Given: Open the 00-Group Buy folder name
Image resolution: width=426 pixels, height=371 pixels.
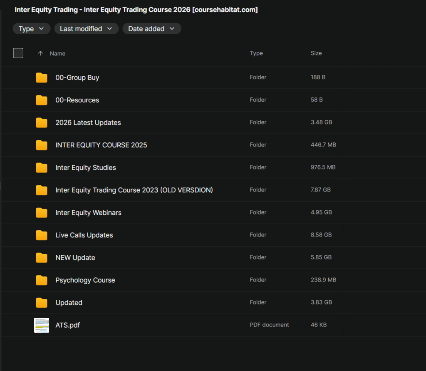Looking at the screenshot, I should pyautogui.click(x=77, y=77).
